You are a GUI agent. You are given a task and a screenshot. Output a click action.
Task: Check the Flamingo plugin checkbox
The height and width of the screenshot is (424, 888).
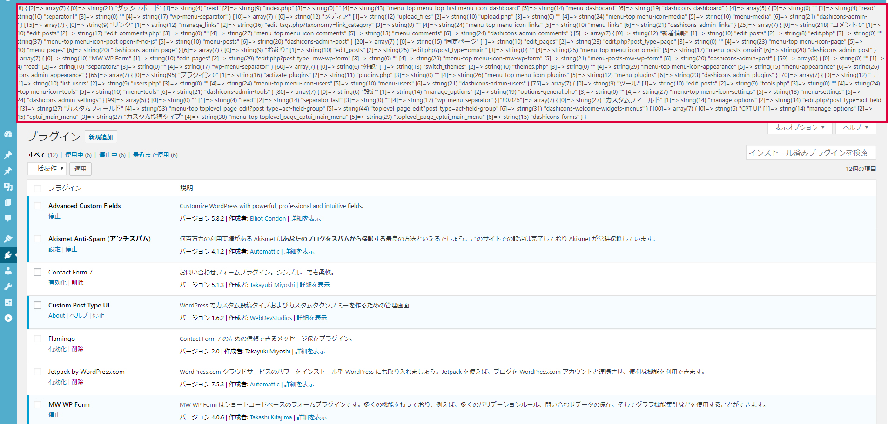(x=38, y=339)
